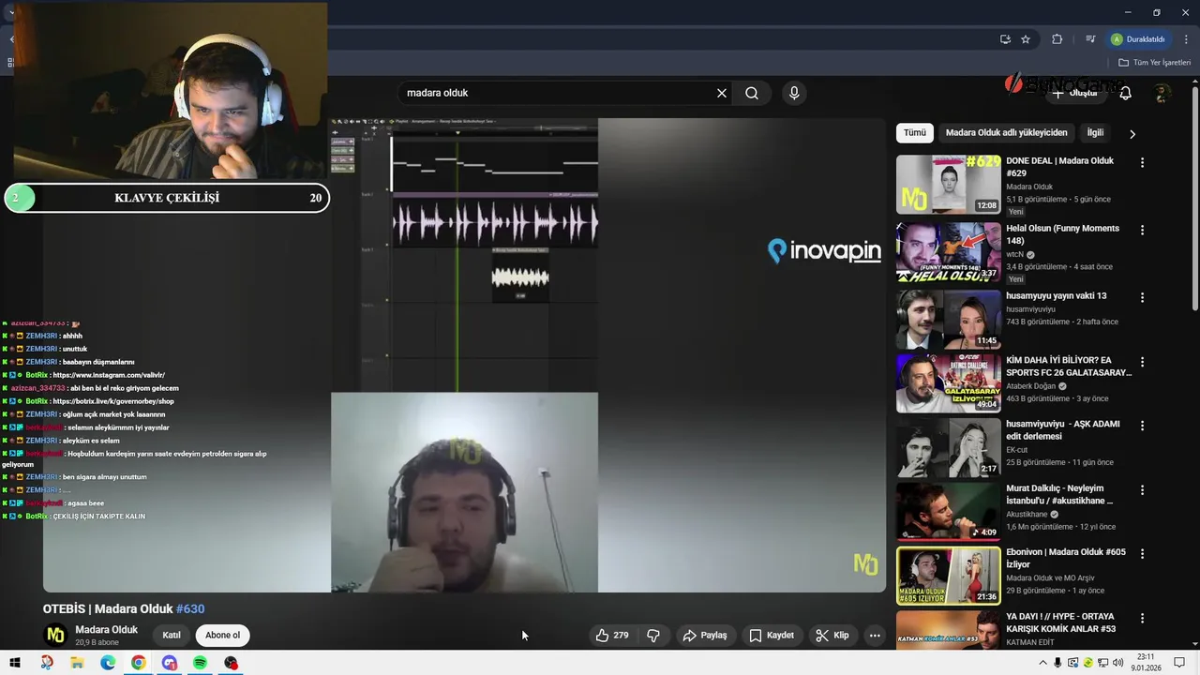Open the Helal Olsun Funny Moments thumbnail
This screenshot has height=675, width=1200.
(948, 252)
